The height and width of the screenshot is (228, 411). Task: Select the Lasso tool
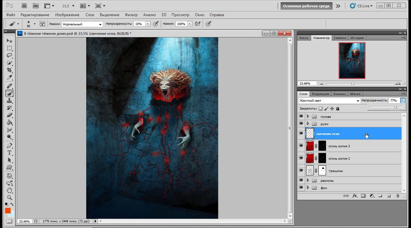[10, 55]
